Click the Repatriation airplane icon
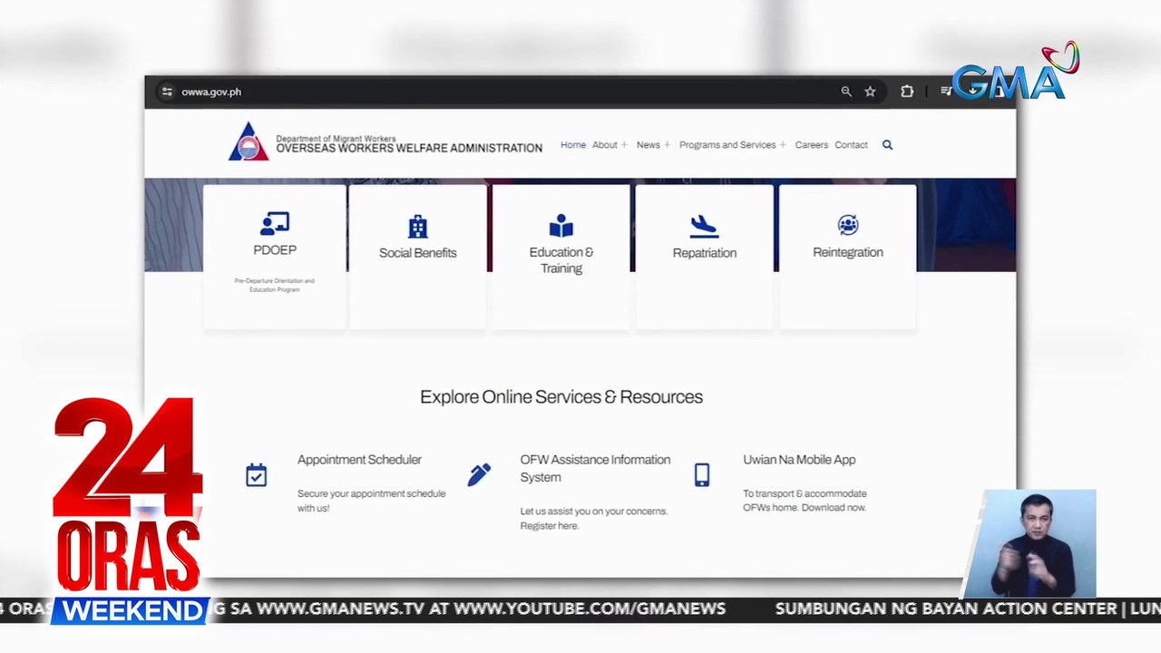Image resolution: width=1161 pixels, height=653 pixels. 704,226
